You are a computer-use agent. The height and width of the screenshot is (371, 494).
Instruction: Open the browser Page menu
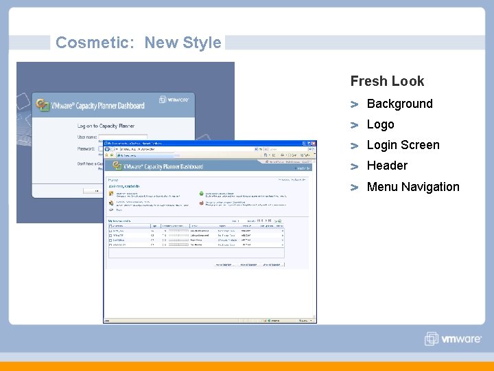pyautogui.click(x=292, y=155)
